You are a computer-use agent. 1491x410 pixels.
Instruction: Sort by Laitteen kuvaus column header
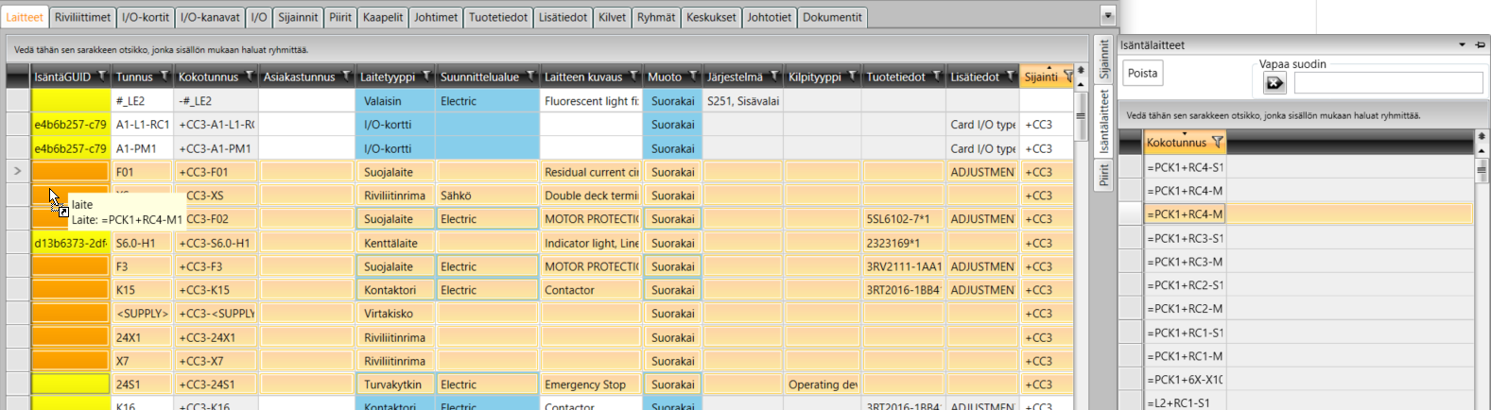pos(582,77)
